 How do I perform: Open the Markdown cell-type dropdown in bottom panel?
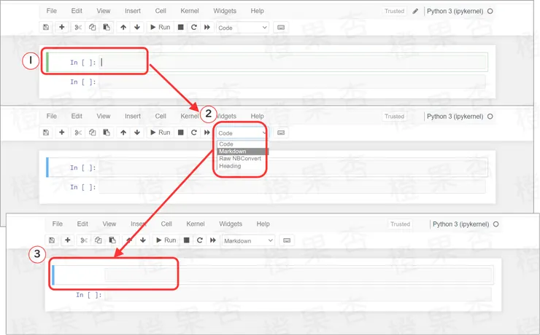(x=249, y=240)
